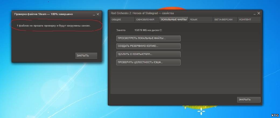Close the Steam file check dialog with X
The image size is (280, 118).
98,14
